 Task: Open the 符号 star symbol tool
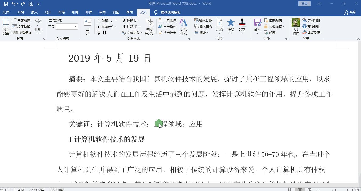pyautogui.click(x=231, y=26)
